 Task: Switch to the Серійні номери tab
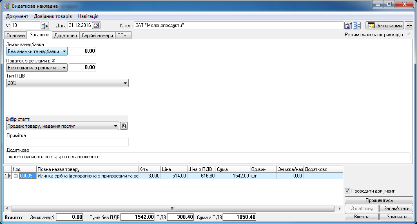(97, 35)
